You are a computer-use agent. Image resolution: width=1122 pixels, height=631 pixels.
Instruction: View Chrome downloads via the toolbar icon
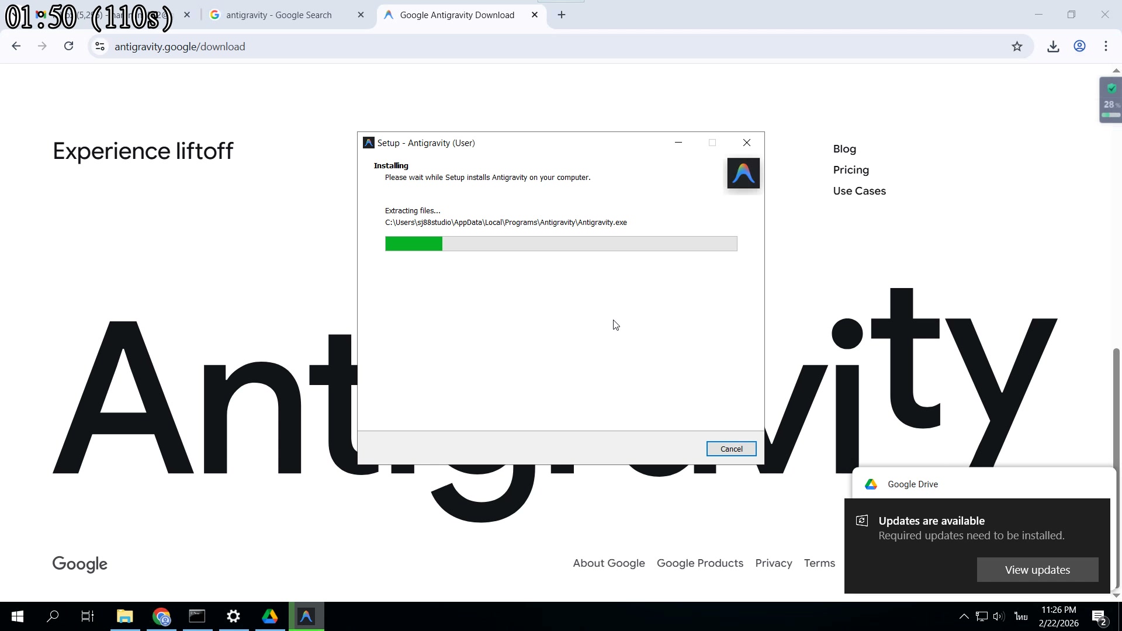pyautogui.click(x=1053, y=46)
